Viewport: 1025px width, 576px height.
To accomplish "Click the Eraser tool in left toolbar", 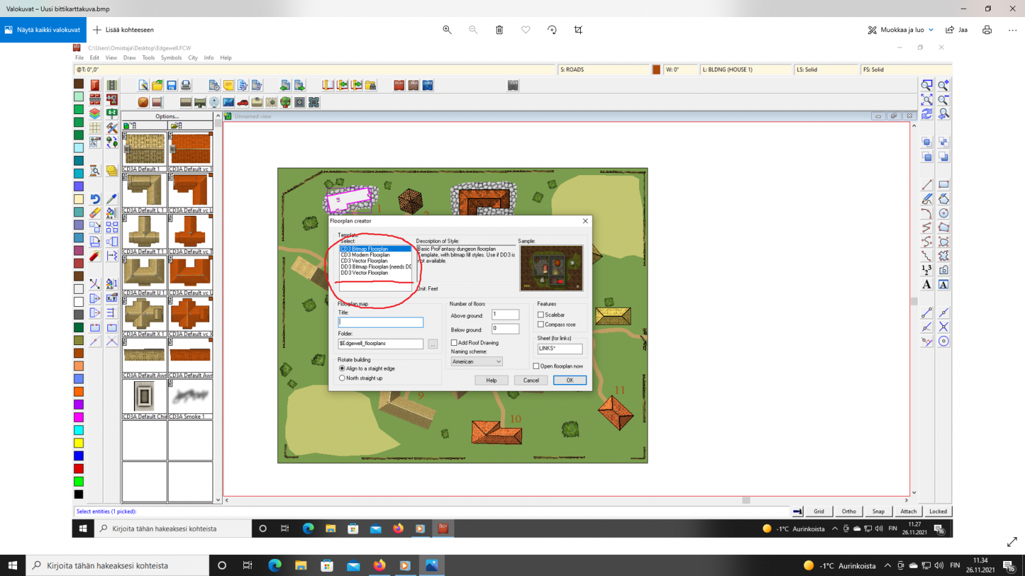I will (x=95, y=213).
